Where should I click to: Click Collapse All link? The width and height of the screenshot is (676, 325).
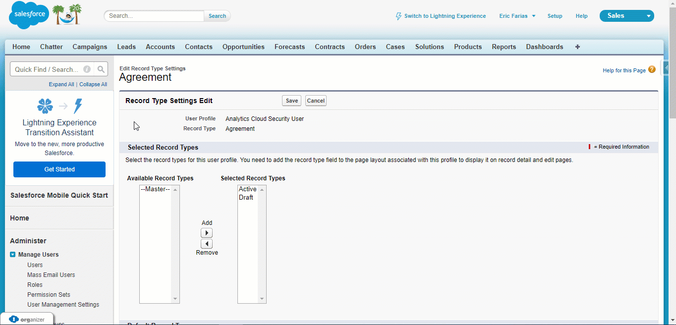coord(93,84)
